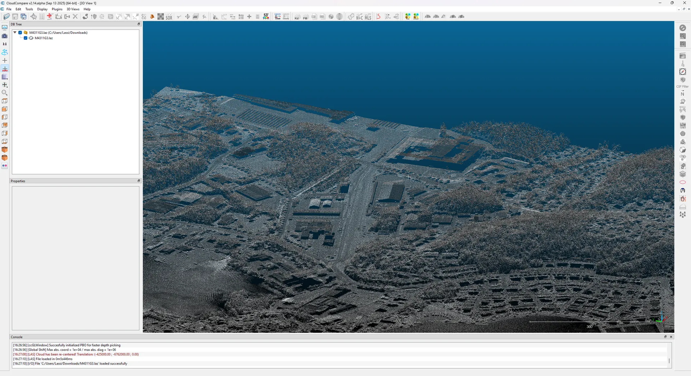The height and width of the screenshot is (376, 691).
Task: Activate the red cross trace polyline tool
Action: (50, 17)
